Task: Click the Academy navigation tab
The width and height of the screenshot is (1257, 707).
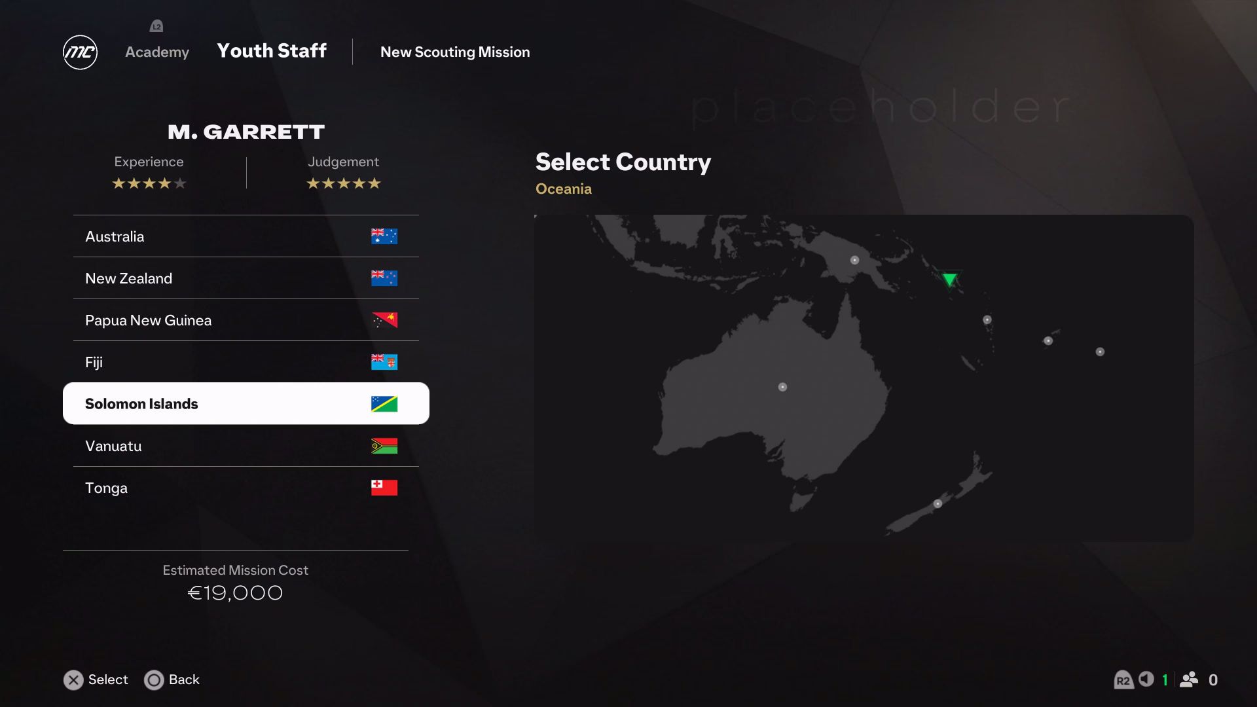Action: [156, 52]
